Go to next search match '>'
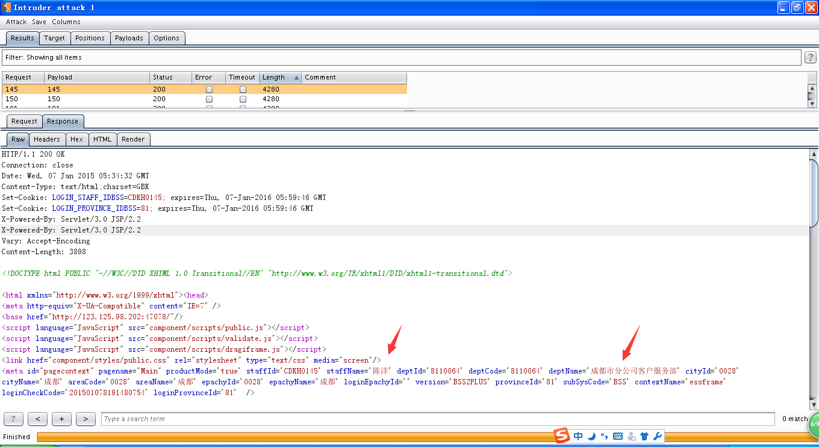Image resolution: width=819 pixels, height=447 pixels. tap(86, 419)
